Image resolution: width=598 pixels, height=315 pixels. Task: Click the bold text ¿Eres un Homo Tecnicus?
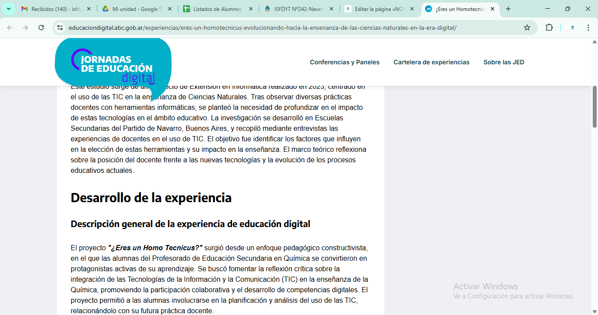[x=155, y=248]
